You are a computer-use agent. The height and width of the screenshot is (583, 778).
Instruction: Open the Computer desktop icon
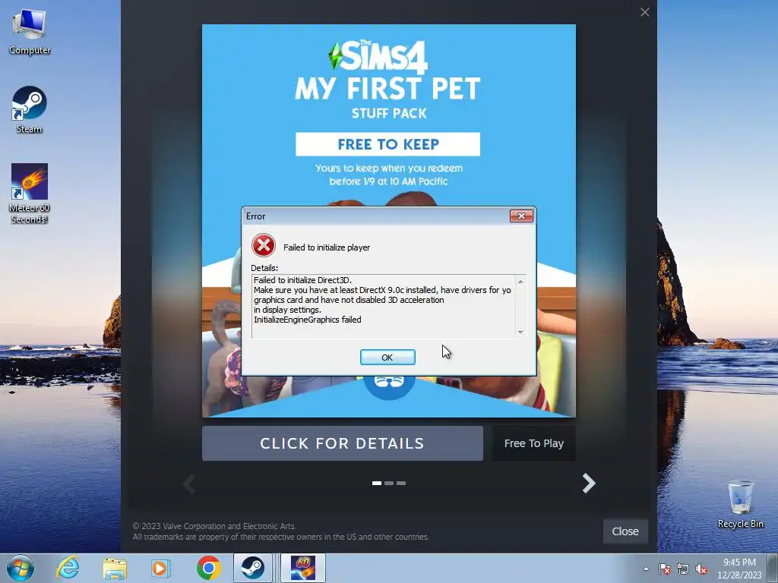click(30, 31)
